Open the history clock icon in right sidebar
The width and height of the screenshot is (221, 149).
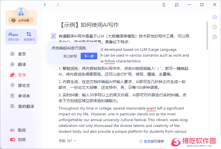click(215, 27)
